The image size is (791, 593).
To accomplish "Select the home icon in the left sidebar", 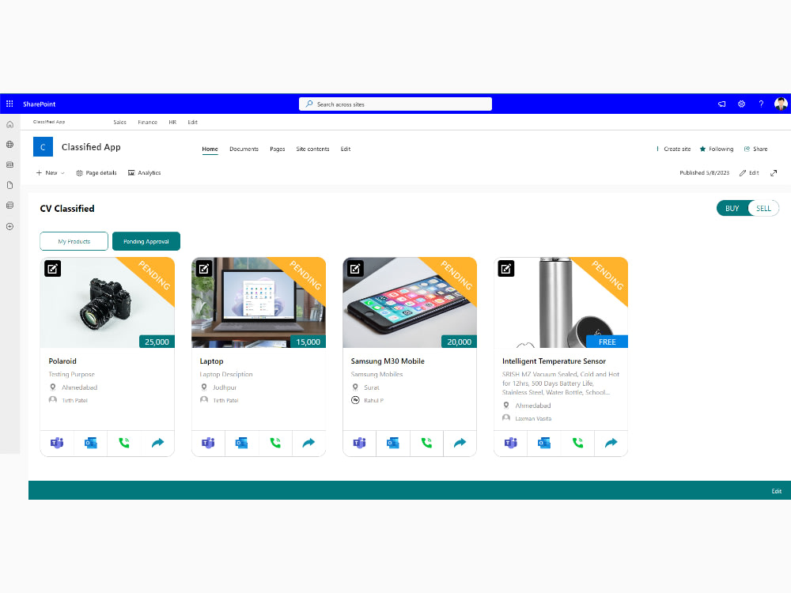I will pos(9,124).
